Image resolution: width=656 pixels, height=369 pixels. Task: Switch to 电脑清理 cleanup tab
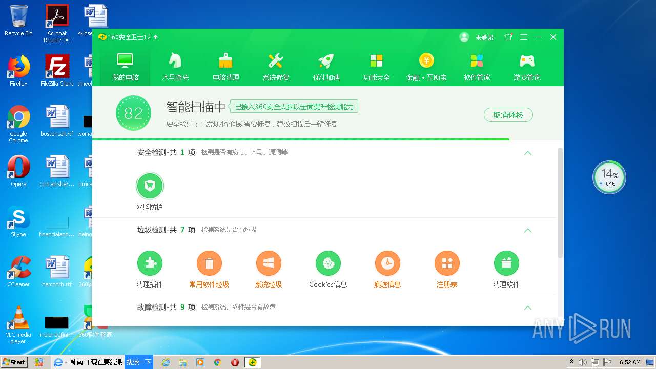(x=225, y=67)
